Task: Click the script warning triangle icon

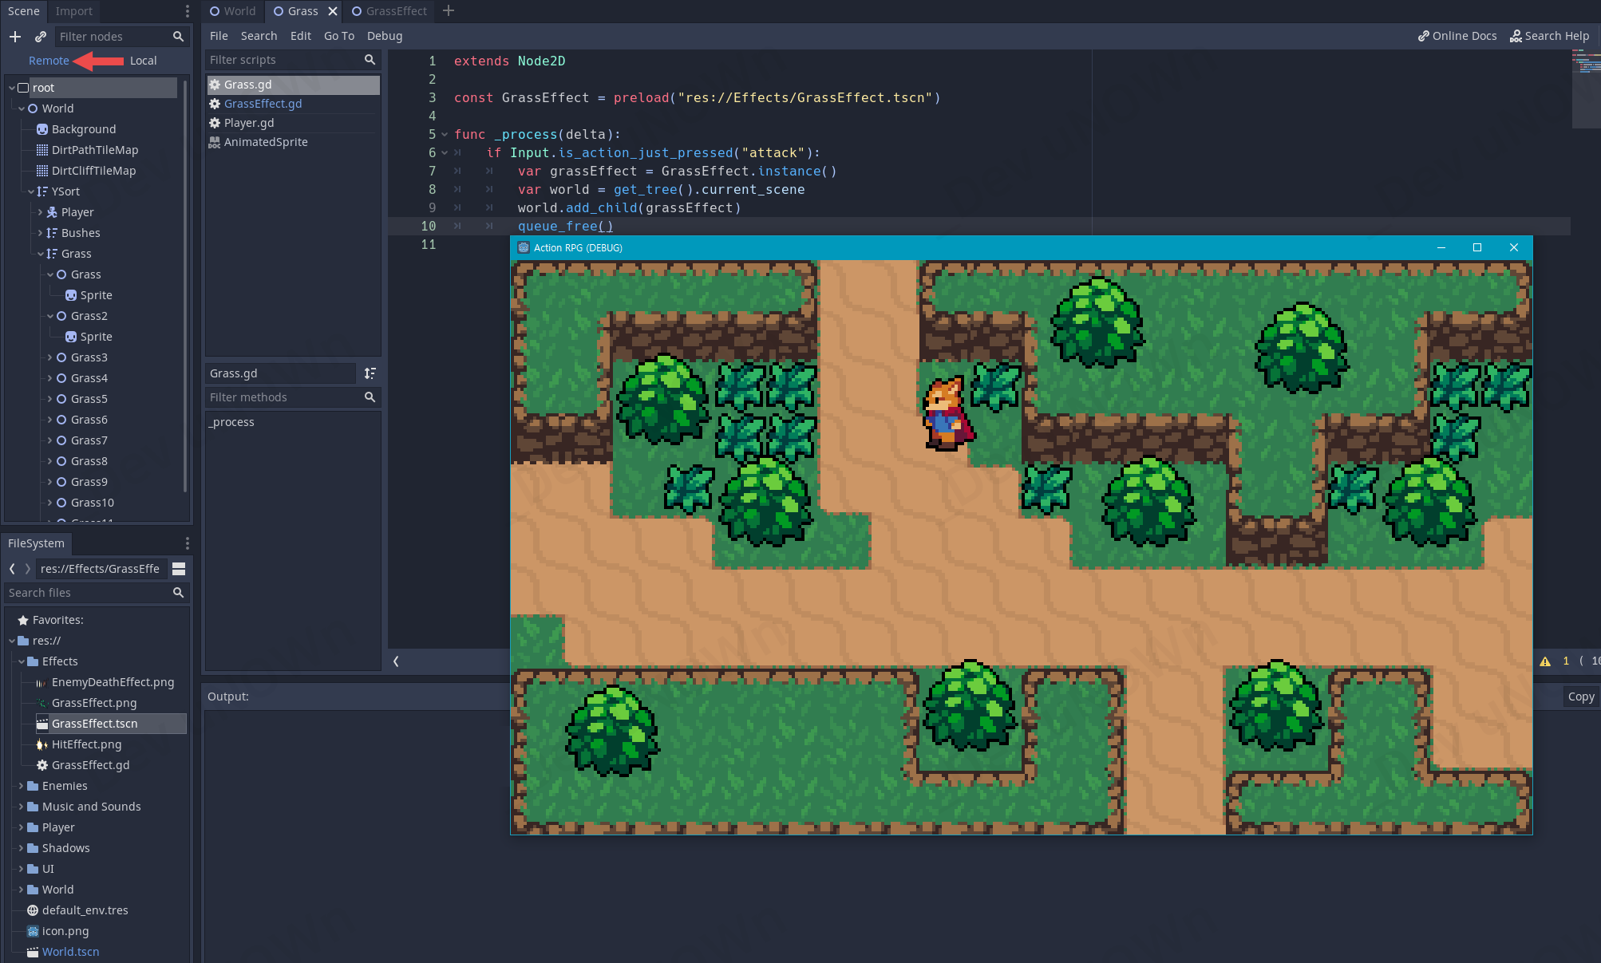Action: [x=1545, y=661]
